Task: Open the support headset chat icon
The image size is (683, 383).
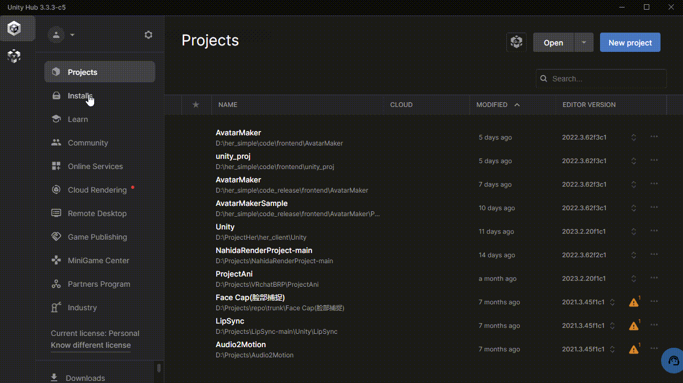Action: point(673,361)
